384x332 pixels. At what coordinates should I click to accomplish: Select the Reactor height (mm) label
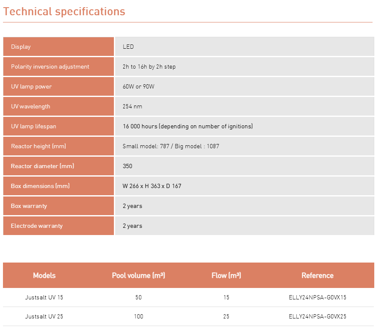tap(39, 146)
